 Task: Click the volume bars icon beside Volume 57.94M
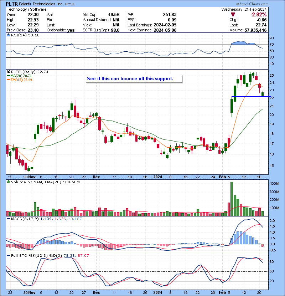click(8, 182)
